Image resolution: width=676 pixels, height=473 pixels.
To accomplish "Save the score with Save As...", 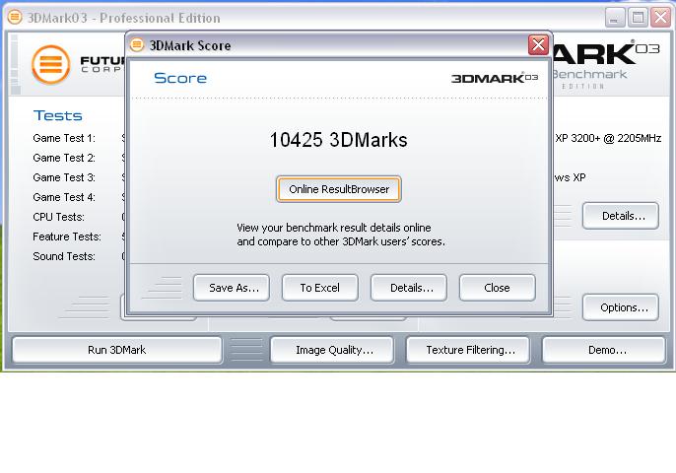I will tap(232, 288).
